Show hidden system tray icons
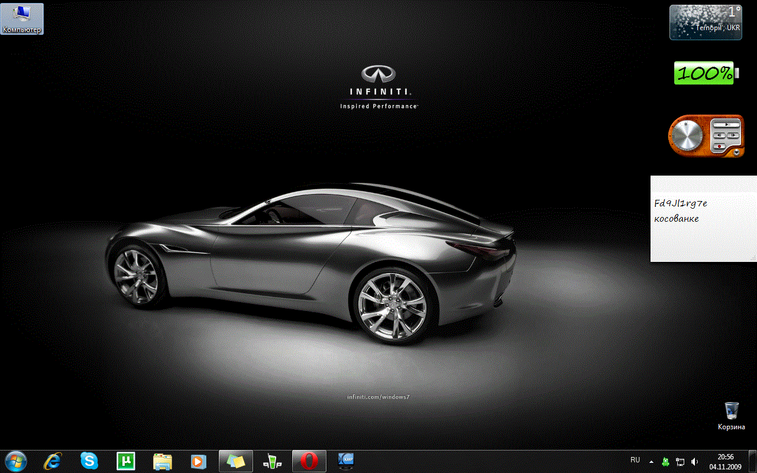Viewport: 757px width, 473px height. (x=651, y=461)
